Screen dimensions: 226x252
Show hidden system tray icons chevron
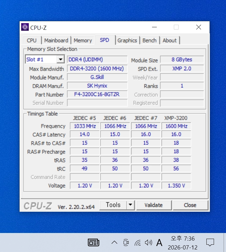coord(114,242)
